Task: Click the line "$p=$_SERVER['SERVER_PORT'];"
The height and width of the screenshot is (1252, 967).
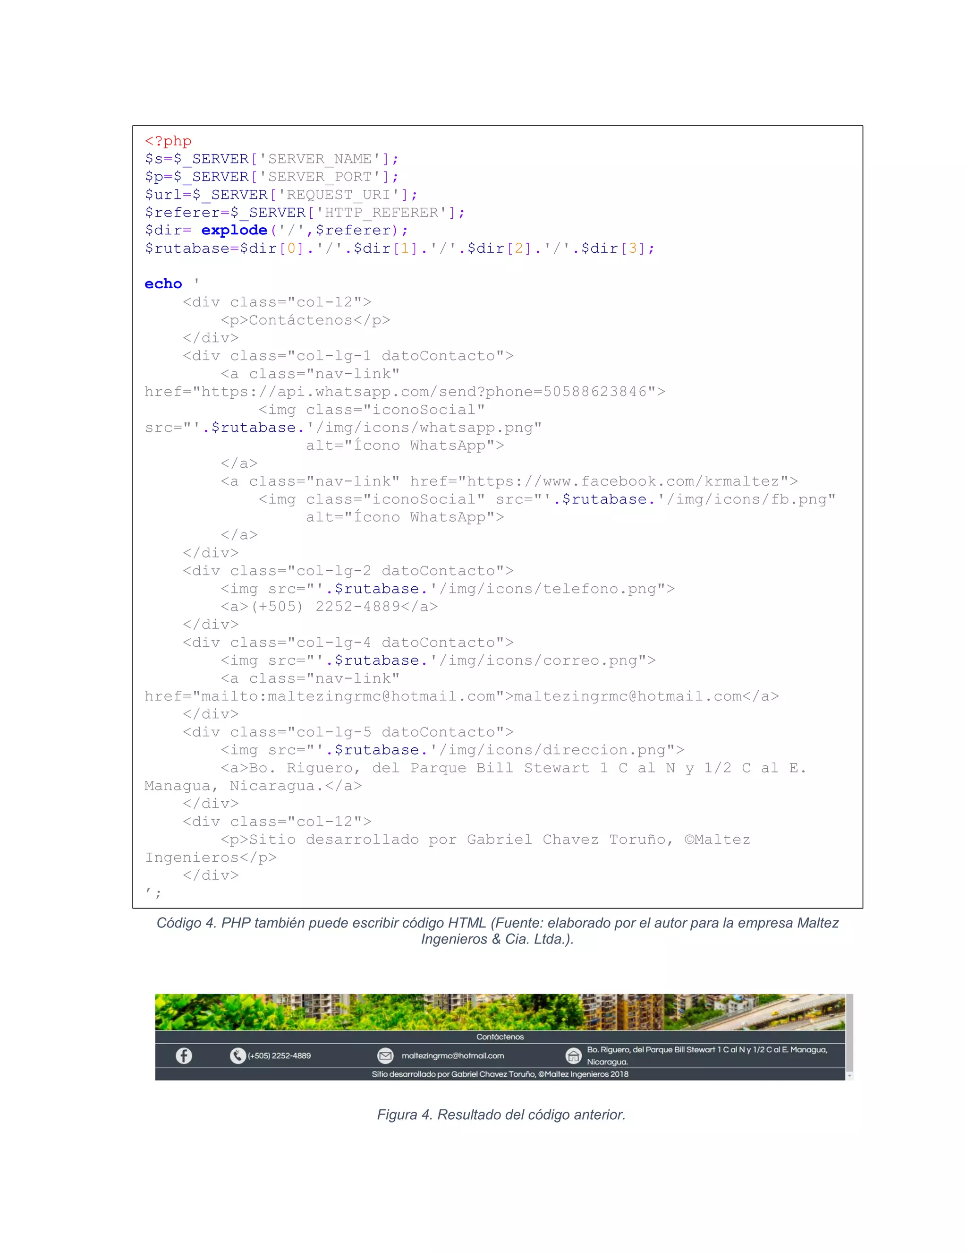Action: [271, 177]
